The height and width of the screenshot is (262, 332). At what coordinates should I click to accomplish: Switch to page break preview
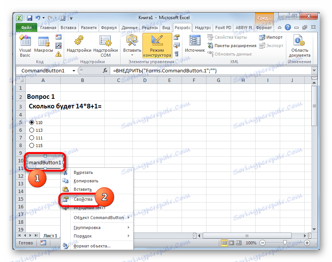point(239,243)
